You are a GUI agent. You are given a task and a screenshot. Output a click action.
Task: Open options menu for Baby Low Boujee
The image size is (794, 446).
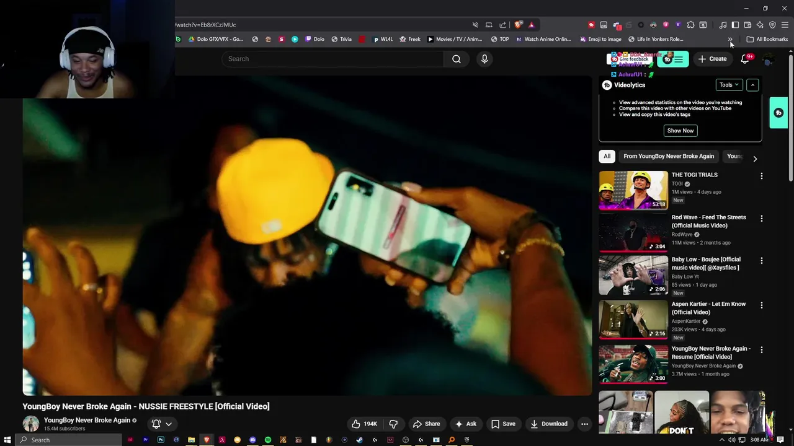(x=762, y=261)
